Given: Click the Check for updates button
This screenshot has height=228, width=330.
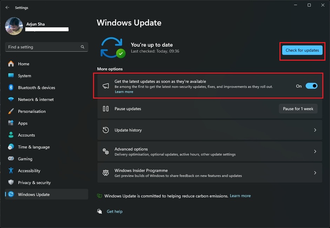Looking at the screenshot, I should point(302,50).
